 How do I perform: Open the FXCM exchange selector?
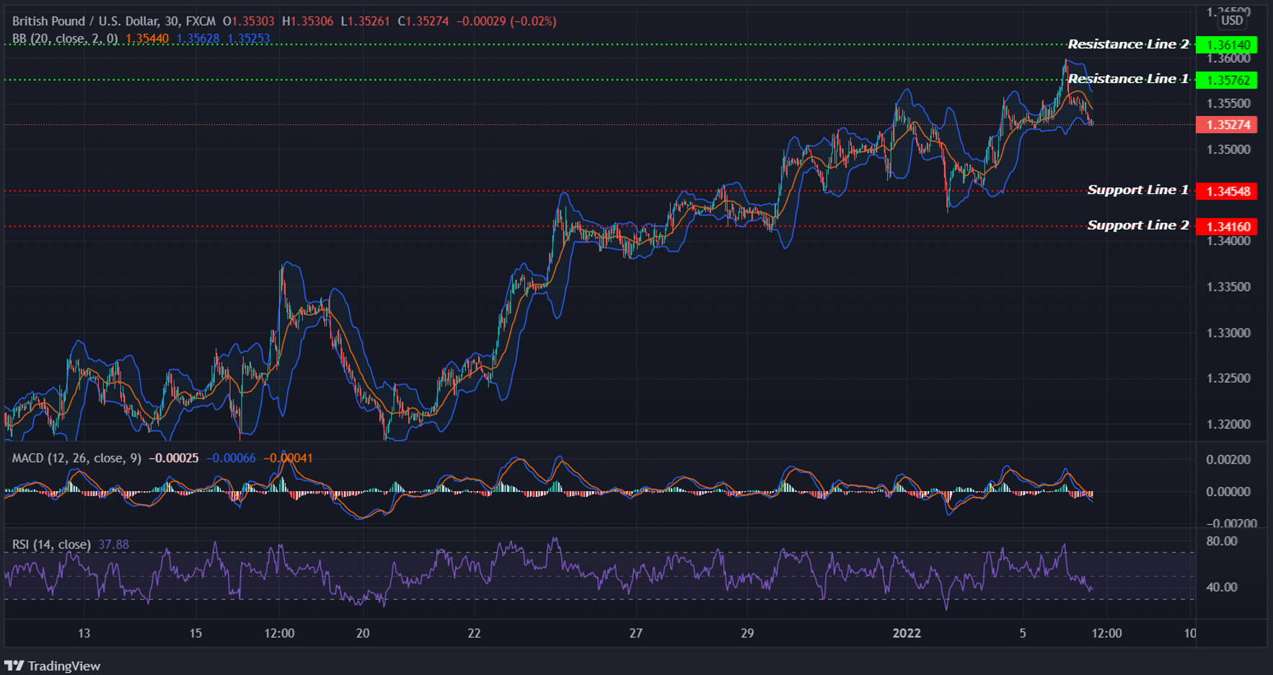[x=201, y=21]
